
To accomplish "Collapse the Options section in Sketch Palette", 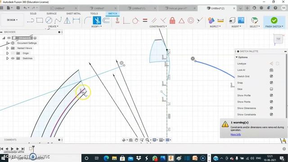I will (237, 57).
